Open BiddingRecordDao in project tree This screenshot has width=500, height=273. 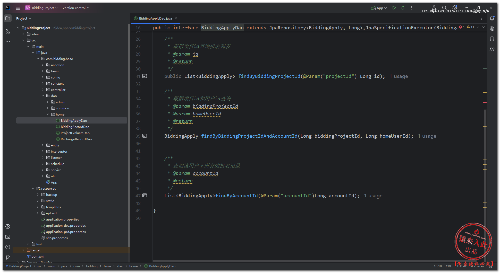(75, 127)
